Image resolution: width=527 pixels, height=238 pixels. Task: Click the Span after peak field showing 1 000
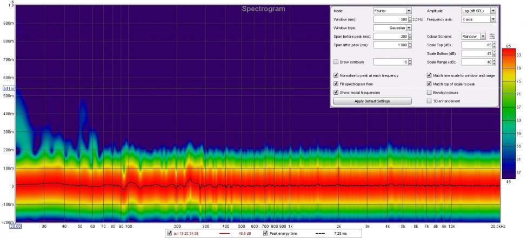pos(391,45)
